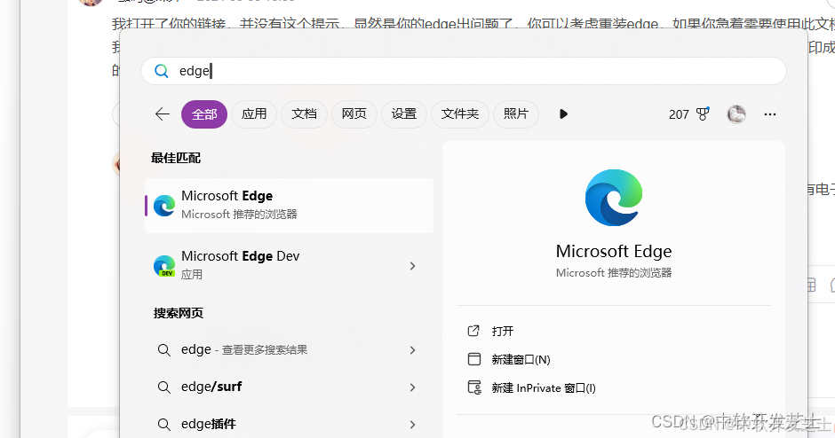
Task: Switch to the 照片 filter tab
Action: [x=516, y=113]
